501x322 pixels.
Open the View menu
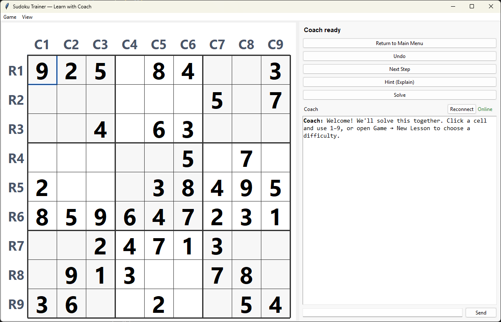click(27, 17)
